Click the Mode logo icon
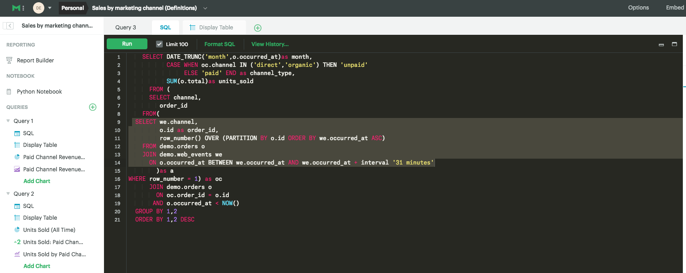The image size is (686, 273). 17,8
